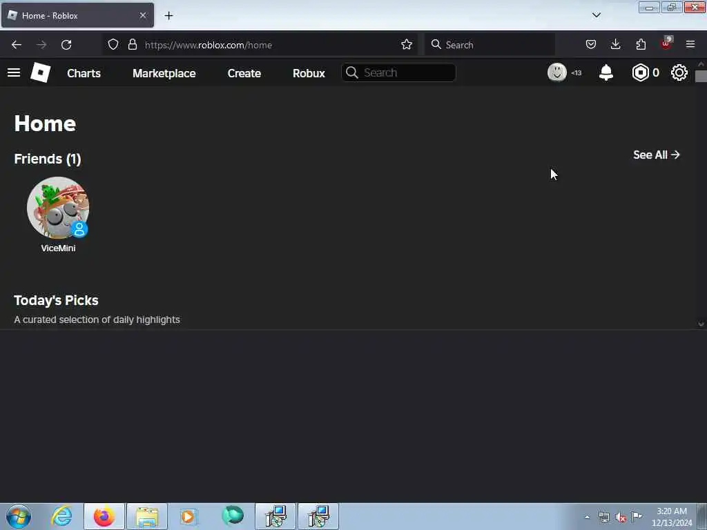
Task: Open the taskbar clock showing 3:20 AM
Action: click(672, 517)
